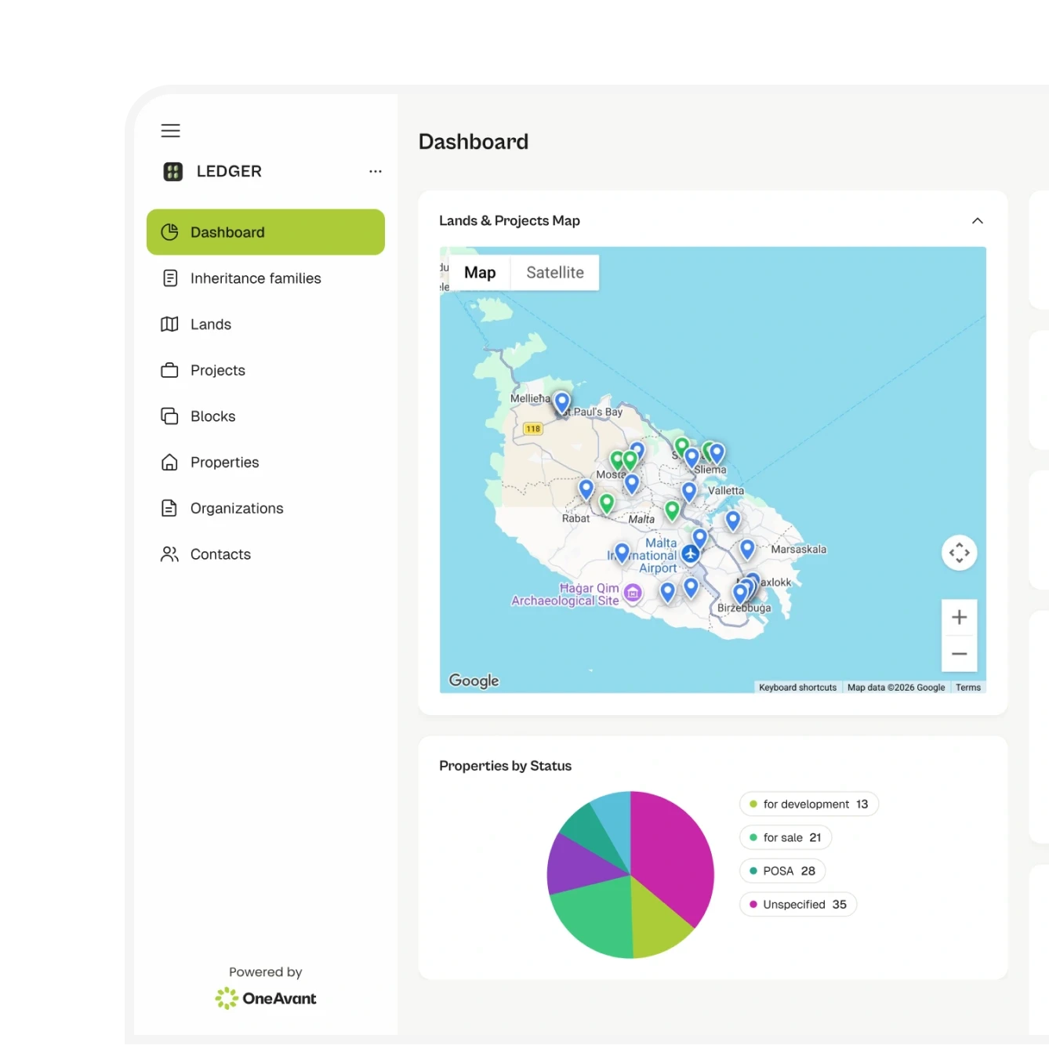Image resolution: width=1049 pixels, height=1049 pixels.
Task: Select Properties in the sidebar
Action: (266, 463)
